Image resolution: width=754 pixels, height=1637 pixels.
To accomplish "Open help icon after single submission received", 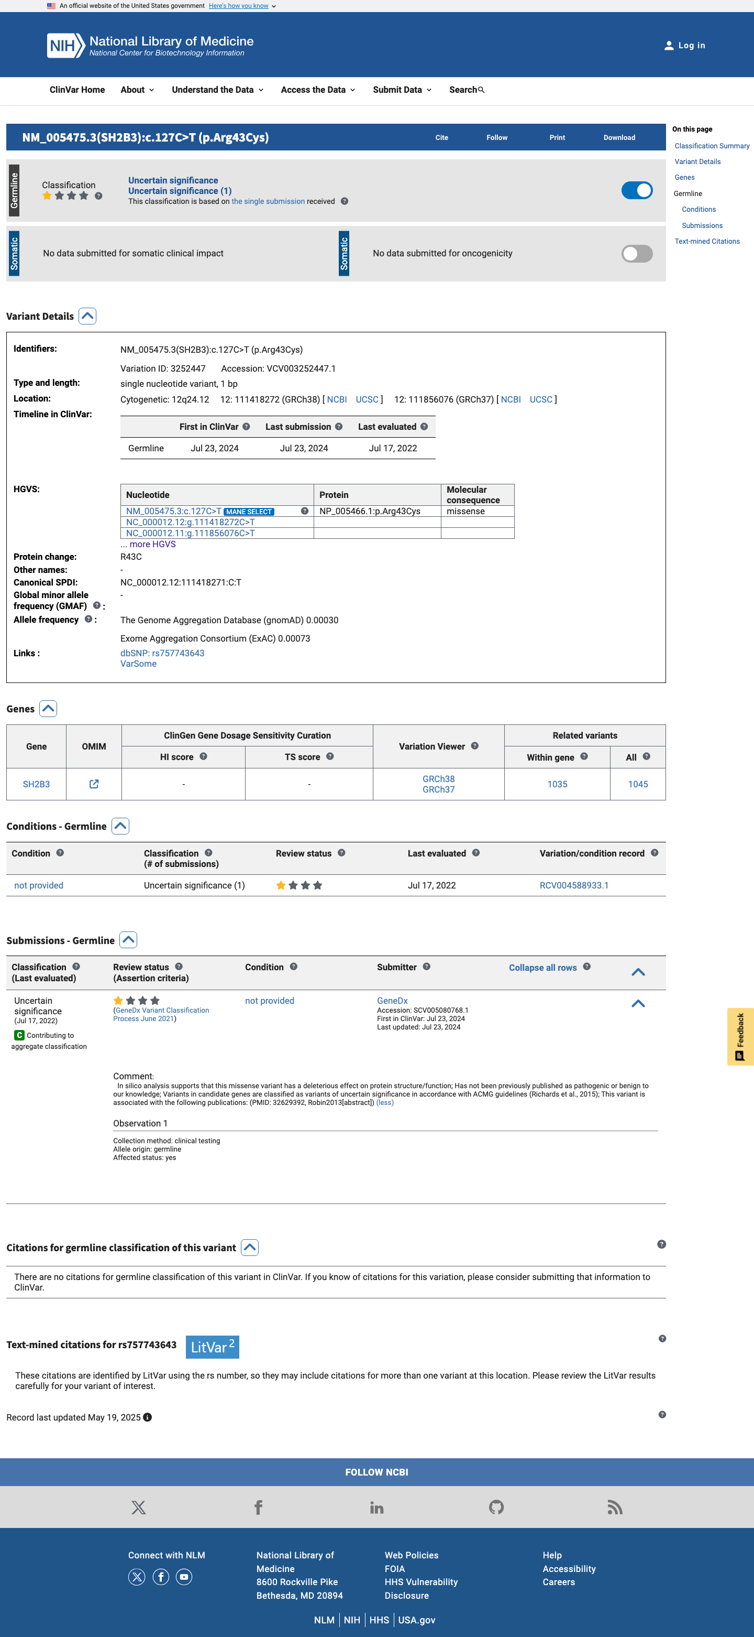I will click(344, 201).
